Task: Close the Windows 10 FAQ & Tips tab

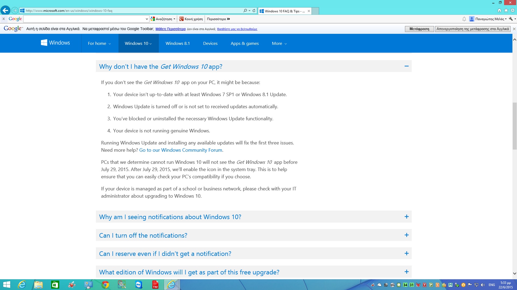Action: pos(309,11)
